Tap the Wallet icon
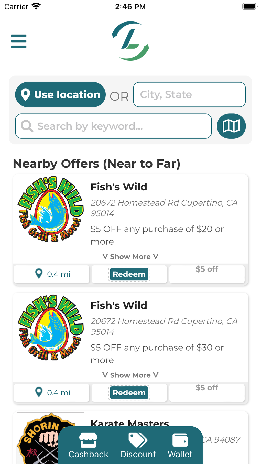261x464 pixels. click(180, 440)
